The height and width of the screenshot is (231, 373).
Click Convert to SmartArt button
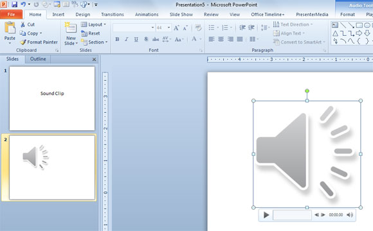[299, 42]
